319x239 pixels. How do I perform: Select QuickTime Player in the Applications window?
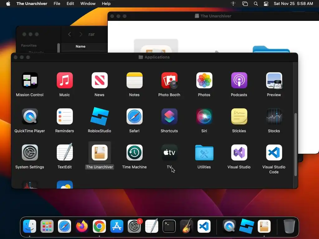[30, 116]
